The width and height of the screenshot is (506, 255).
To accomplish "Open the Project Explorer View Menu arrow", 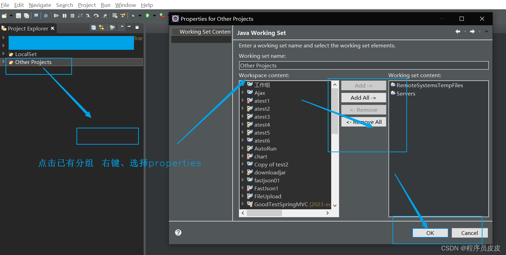I will click(122, 27).
